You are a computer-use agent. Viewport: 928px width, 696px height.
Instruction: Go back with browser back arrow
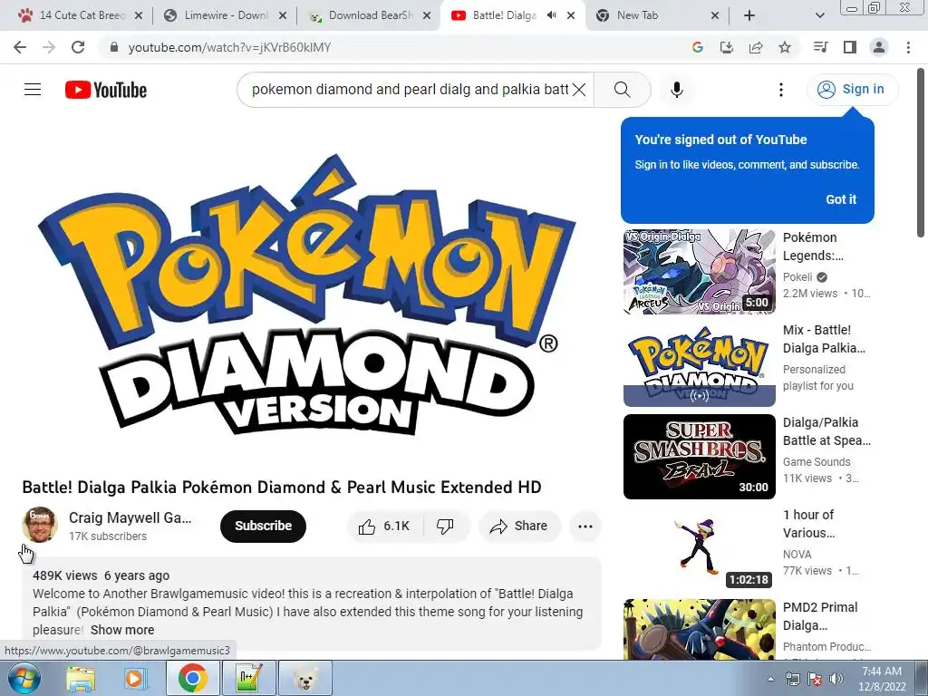click(20, 47)
